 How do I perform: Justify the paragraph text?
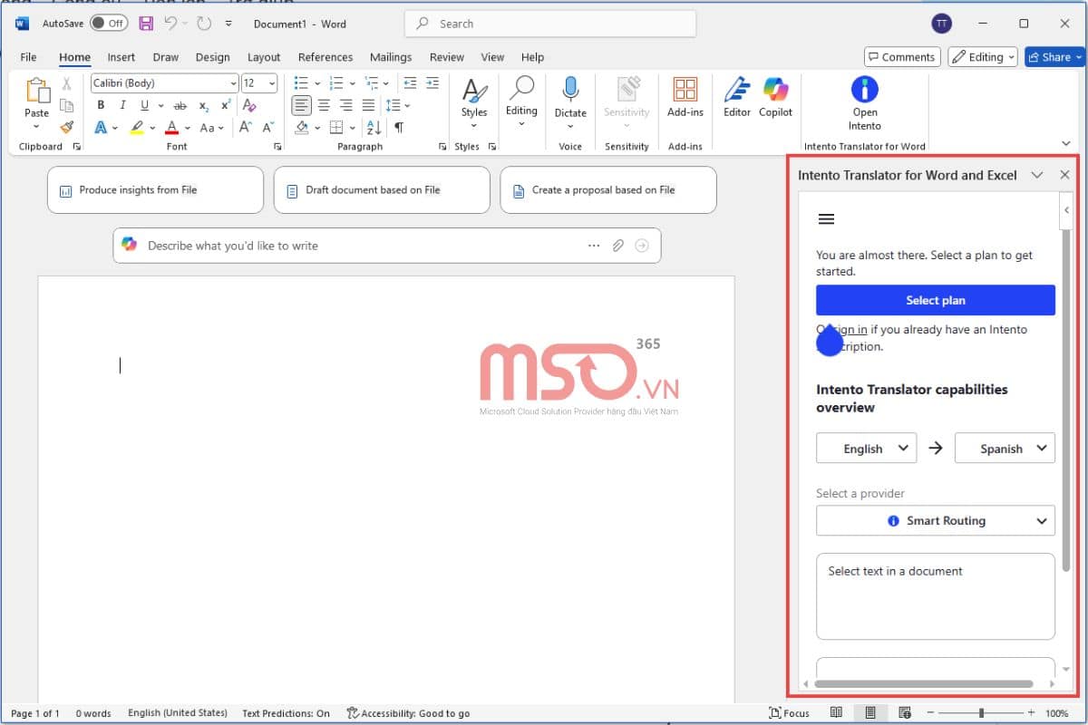368,105
